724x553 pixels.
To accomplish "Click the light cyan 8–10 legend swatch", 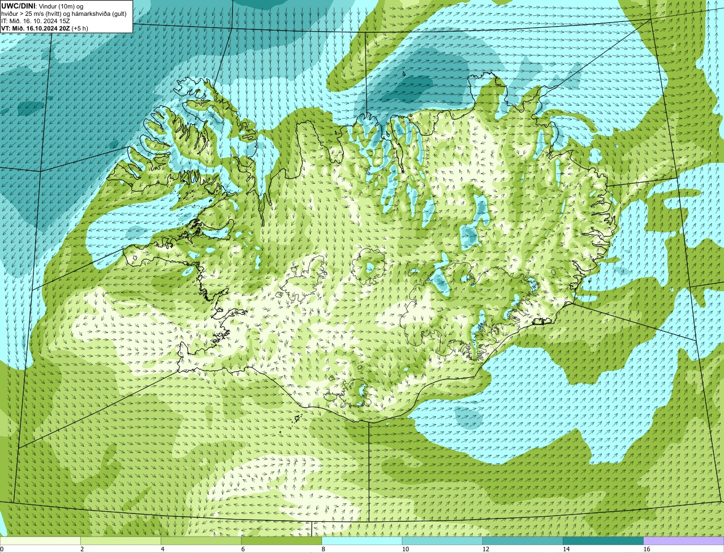I will [x=362, y=541].
